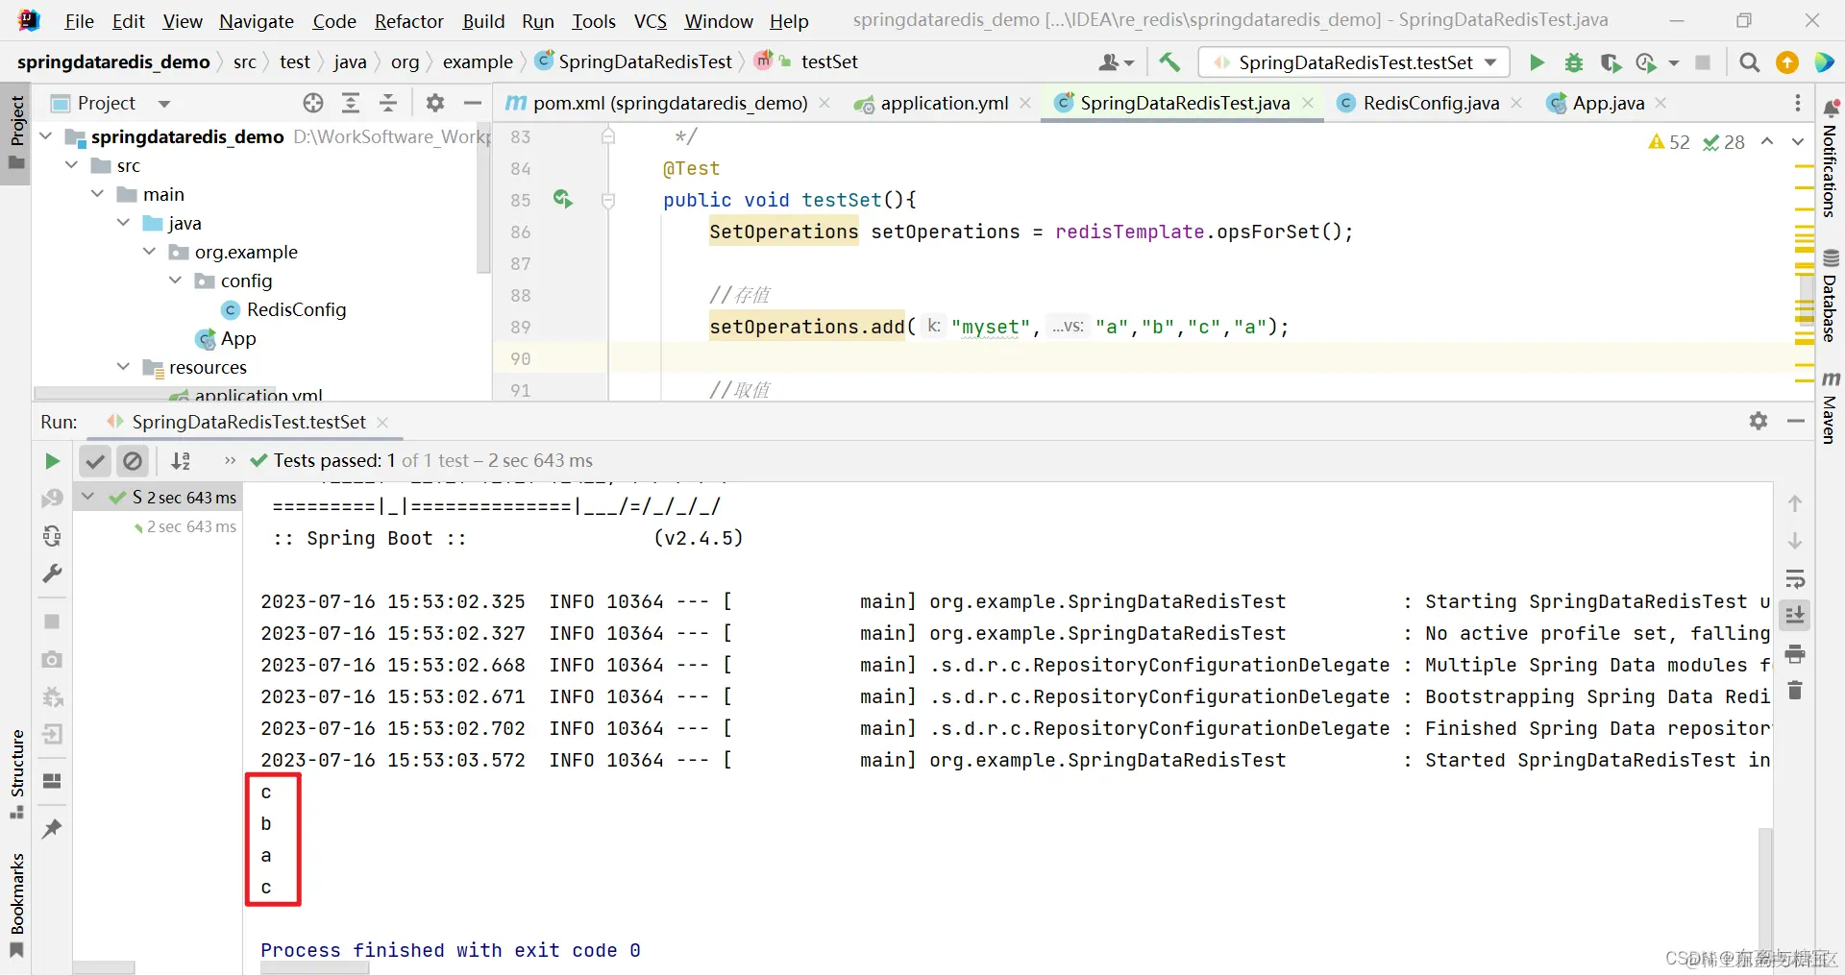Run SpringDataRedisTest.testSet from main toolbar

1537,62
